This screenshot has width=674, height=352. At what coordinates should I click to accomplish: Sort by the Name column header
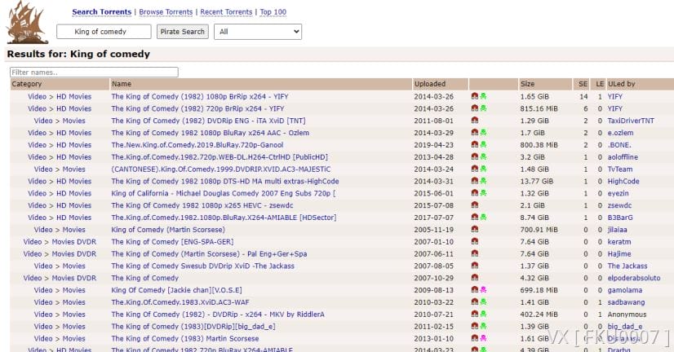coord(122,84)
